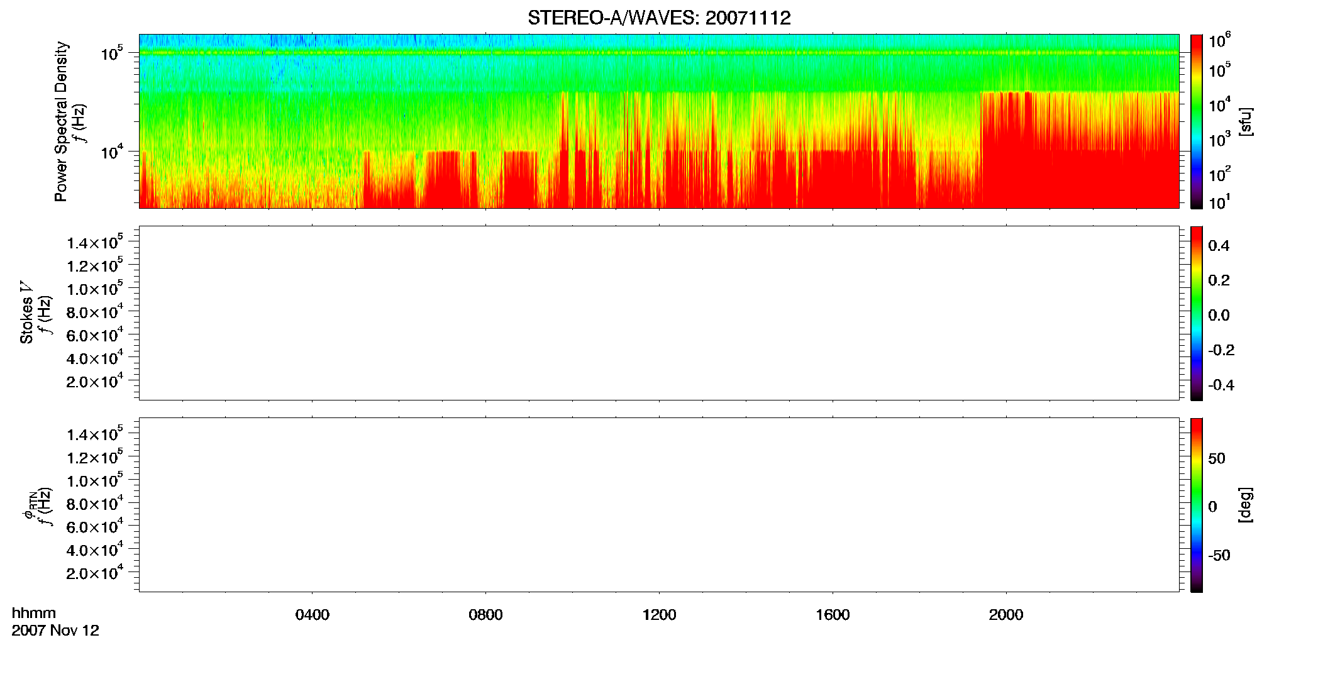Click the "2007 Nov 12" date label
This screenshot has width=1318, height=679.
click(x=55, y=631)
